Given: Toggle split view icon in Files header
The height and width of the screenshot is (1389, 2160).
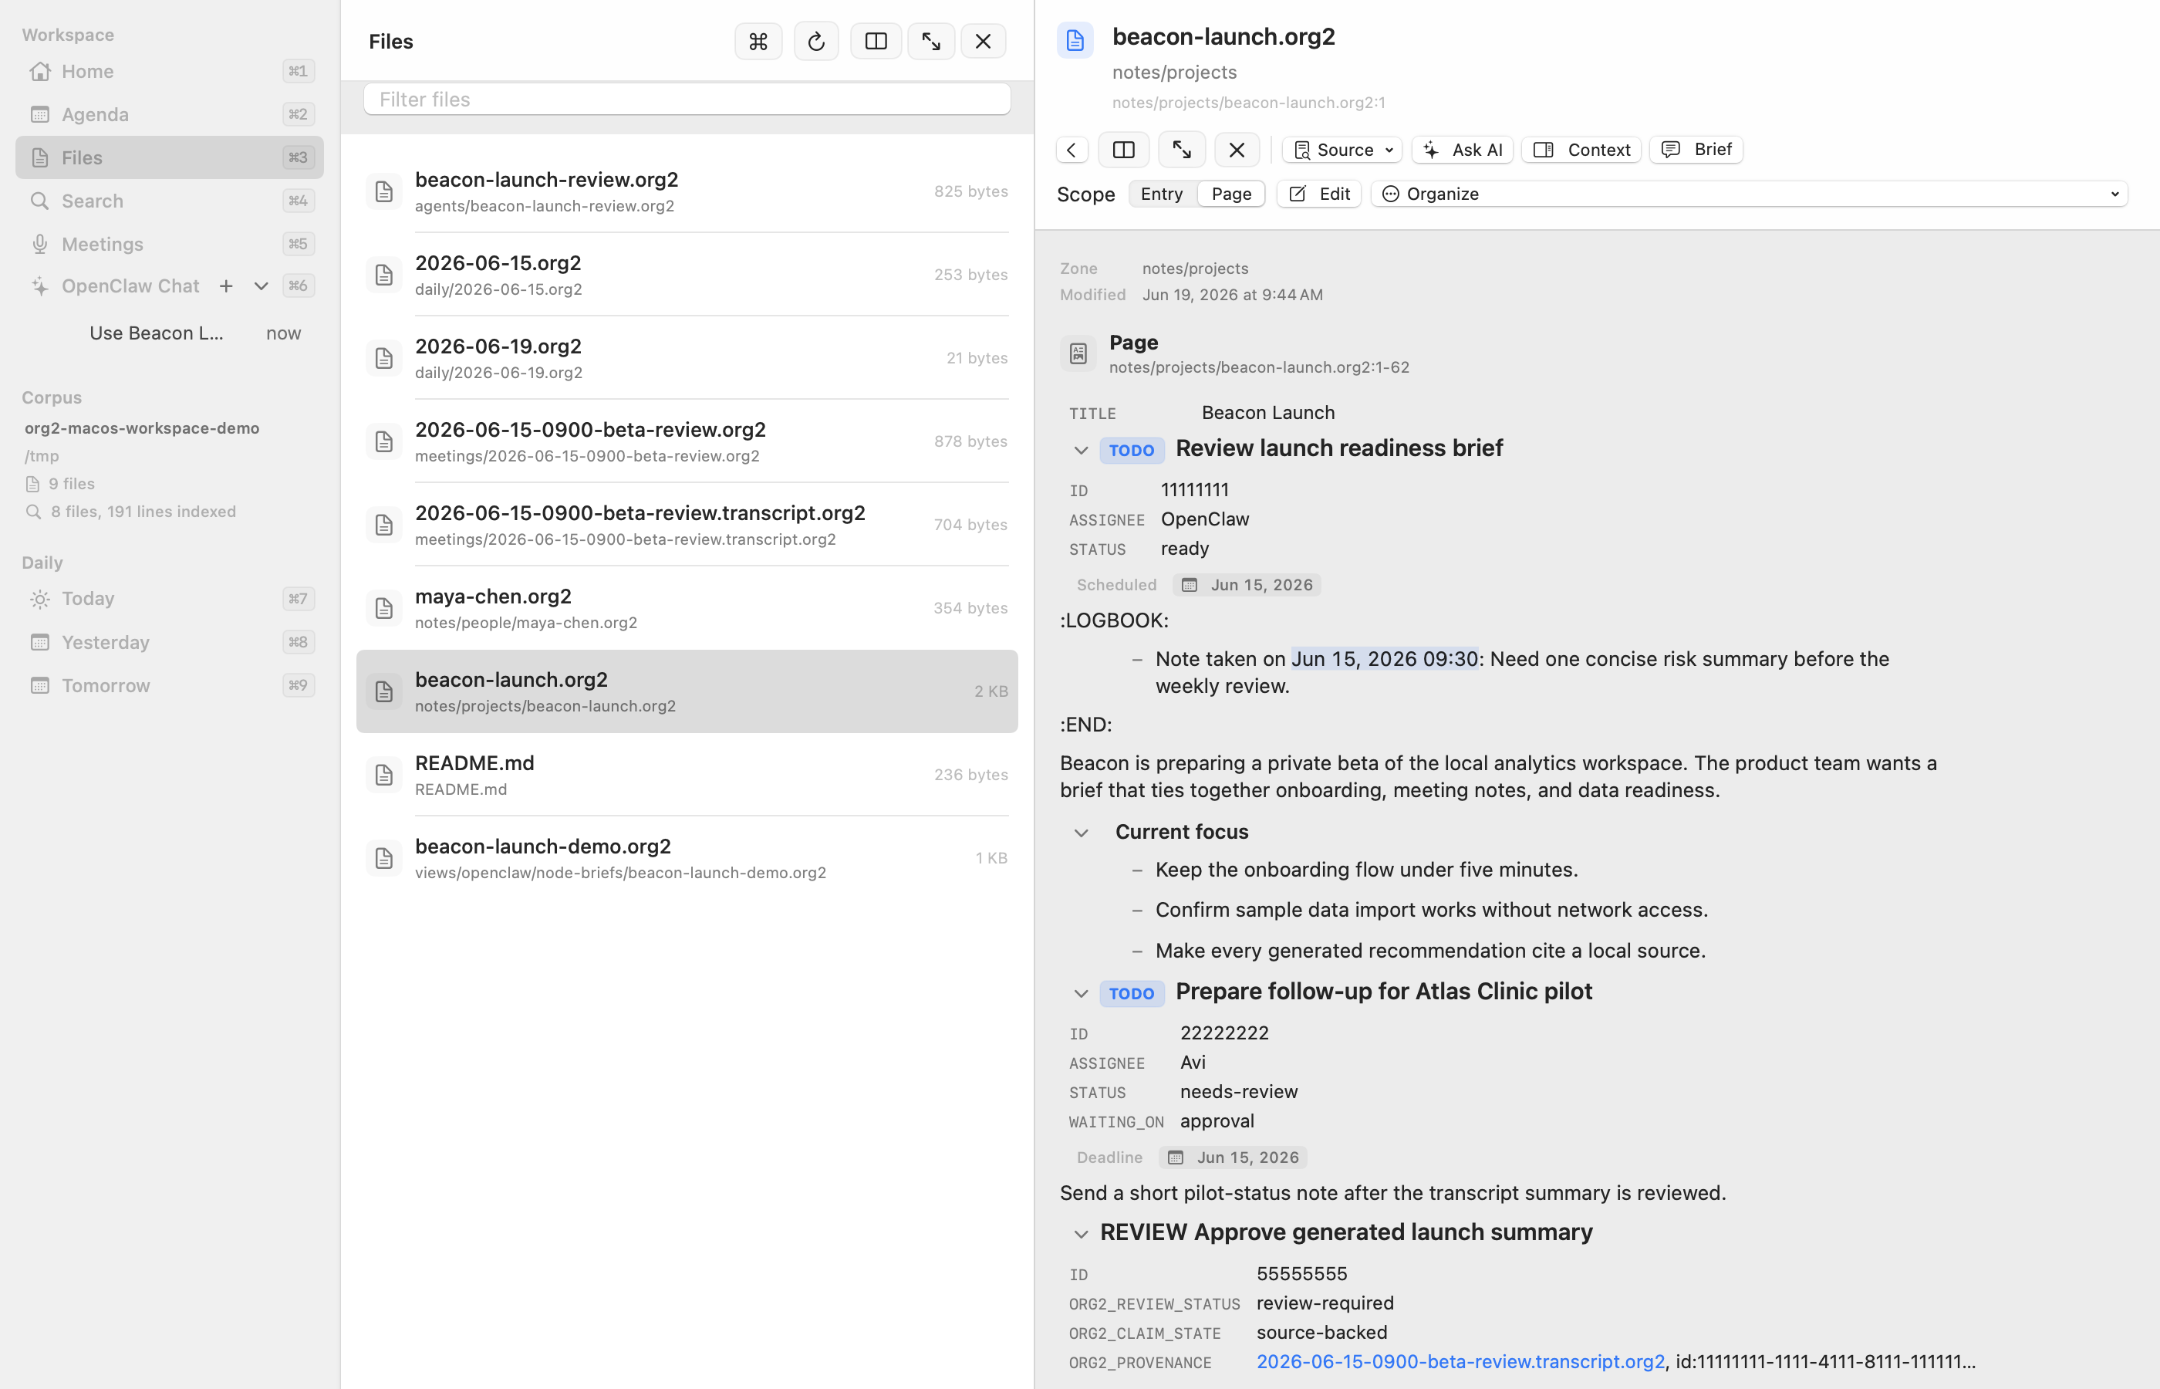Looking at the screenshot, I should pyautogui.click(x=876, y=42).
